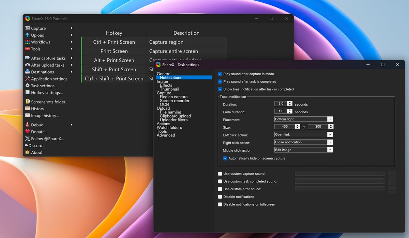Select OCR settings
Image resolution: width=409 pixels, height=238 pixels.
click(x=164, y=105)
